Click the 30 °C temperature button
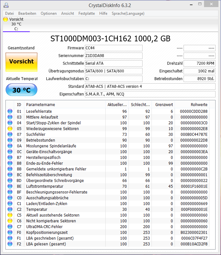Viewport: 221px width, 255px height. [21, 90]
